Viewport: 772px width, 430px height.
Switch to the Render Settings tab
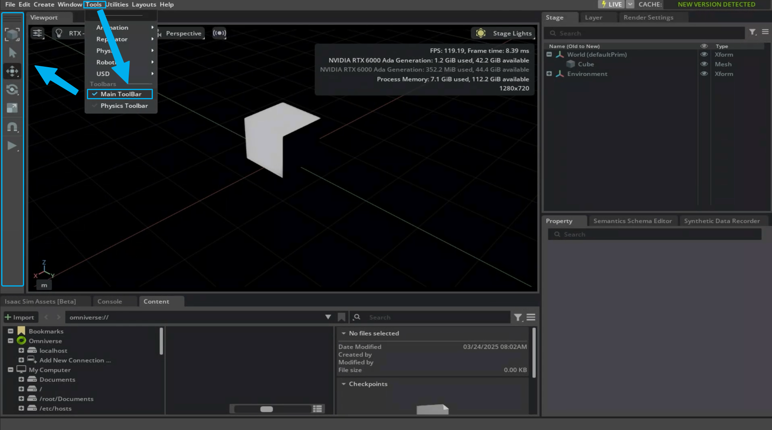648,18
